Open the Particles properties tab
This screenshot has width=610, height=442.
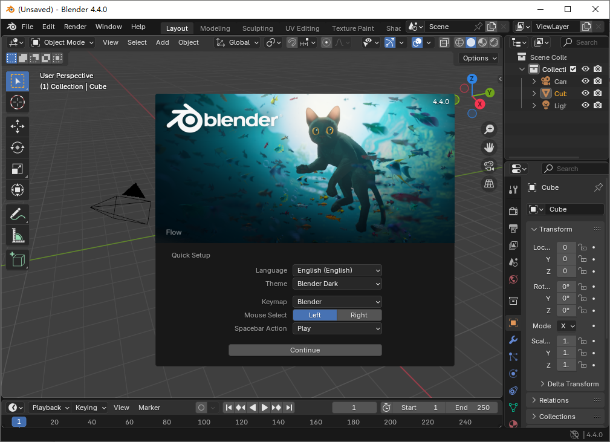(x=513, y=357)
